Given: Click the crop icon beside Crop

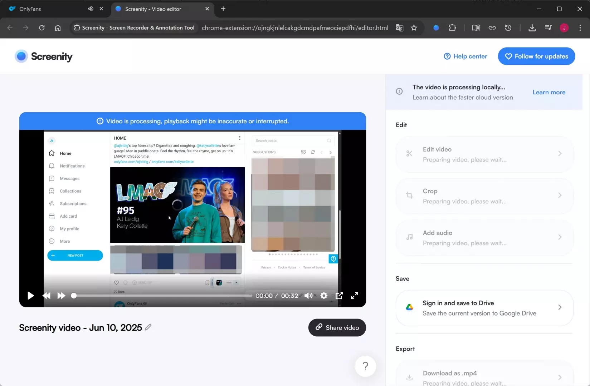Looking at the screenshot, I should coord(409,195).
